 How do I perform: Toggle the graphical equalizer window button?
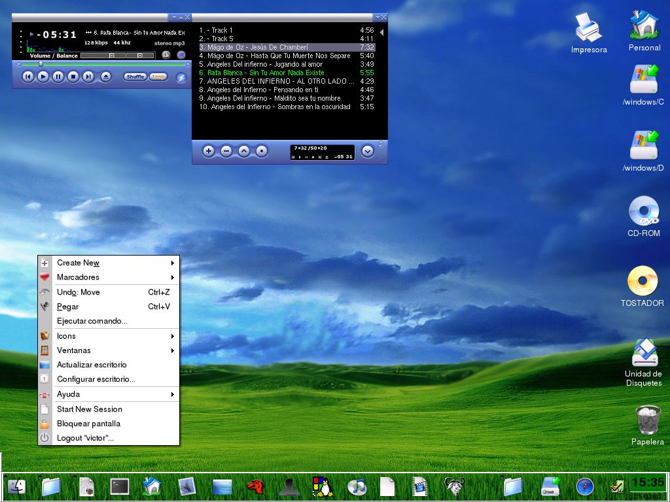[166, 55]
